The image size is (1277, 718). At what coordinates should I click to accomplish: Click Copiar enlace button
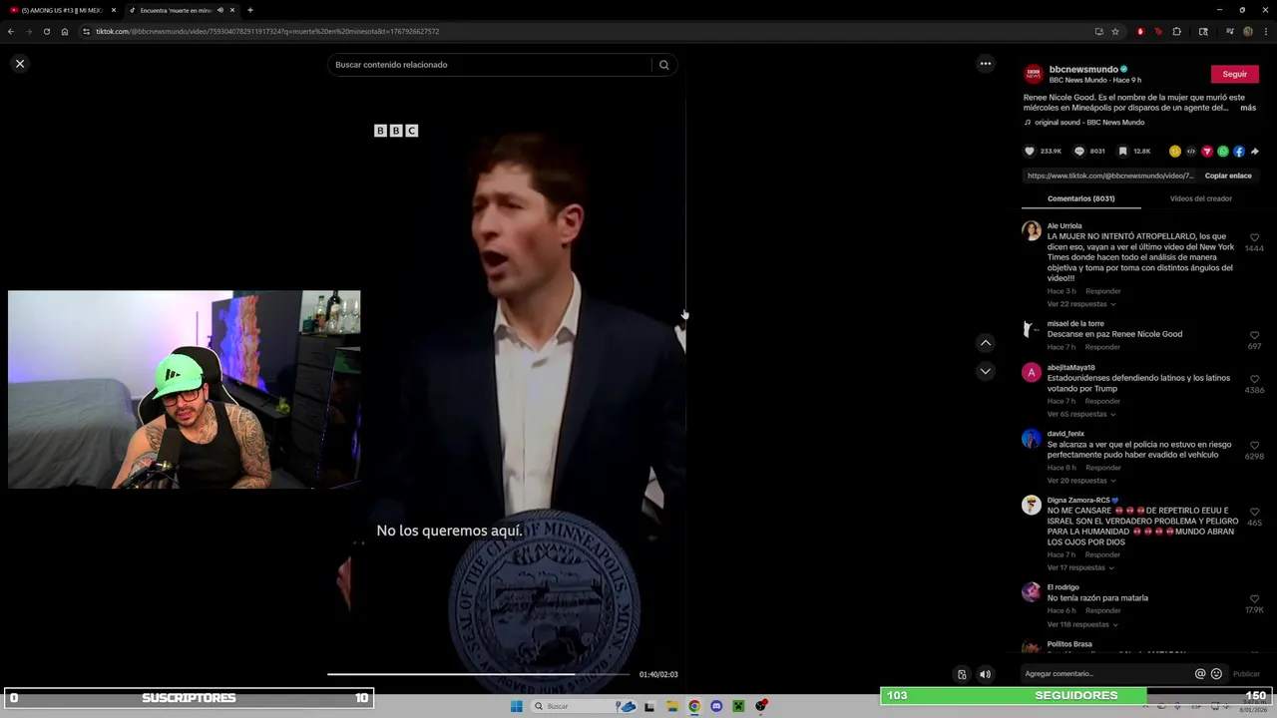pos(1228,176)
